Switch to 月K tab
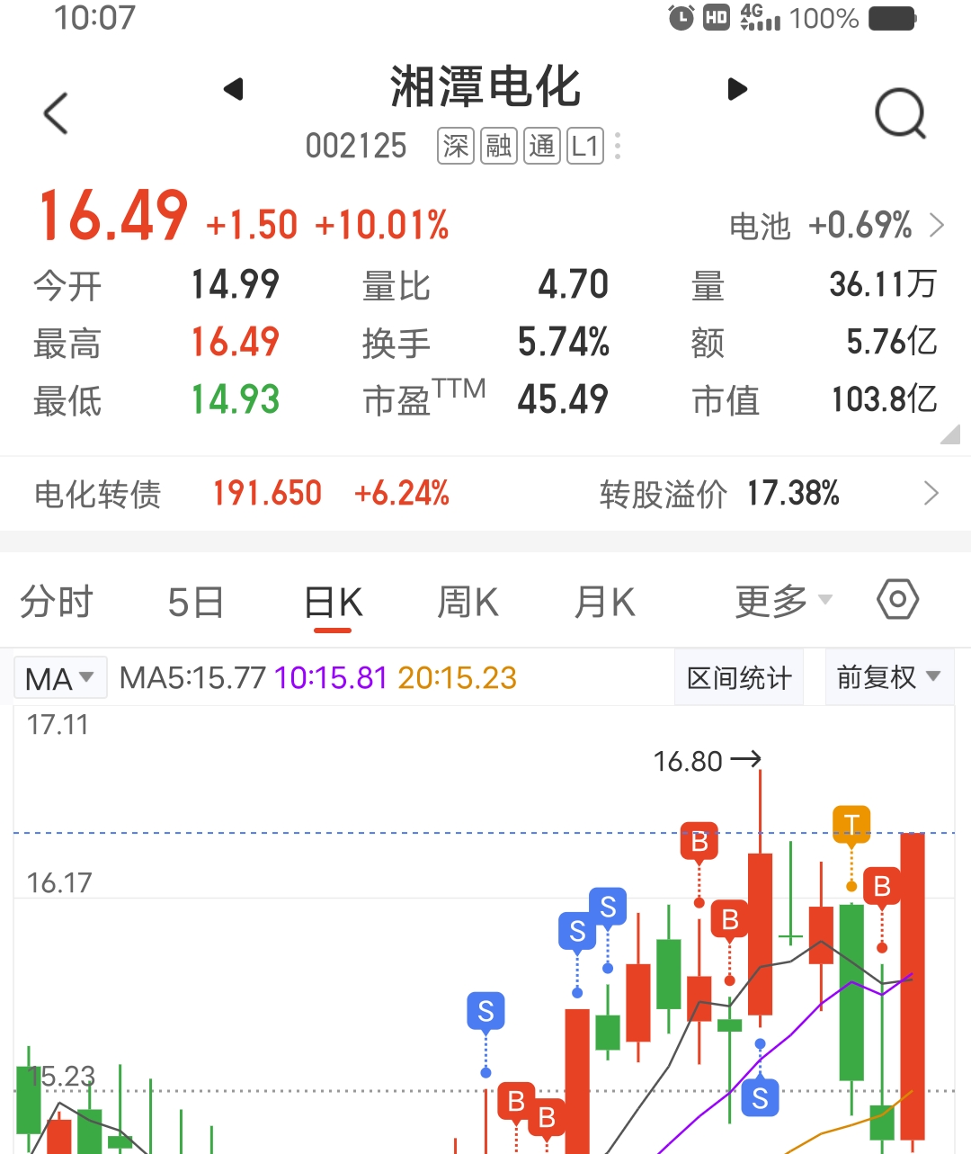Image resolution: width=971 pixels, height=1154 pixels. [x=604, y=602]
